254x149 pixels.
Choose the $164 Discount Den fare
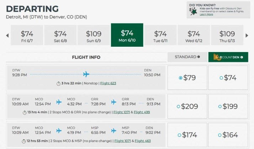[221, 135]
